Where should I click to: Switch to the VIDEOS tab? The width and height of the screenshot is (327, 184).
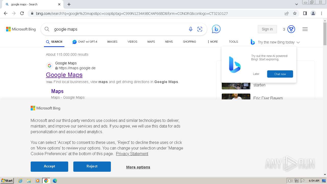pyautogui.click(x=132, y=42)
